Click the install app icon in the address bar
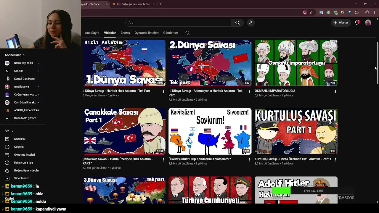This screenshot has width=379, height=213. (305, 12)
